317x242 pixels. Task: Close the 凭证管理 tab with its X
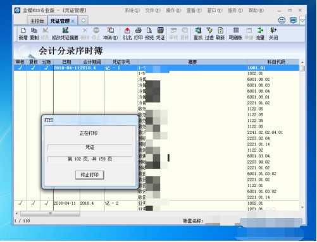(x=73, y=21)
